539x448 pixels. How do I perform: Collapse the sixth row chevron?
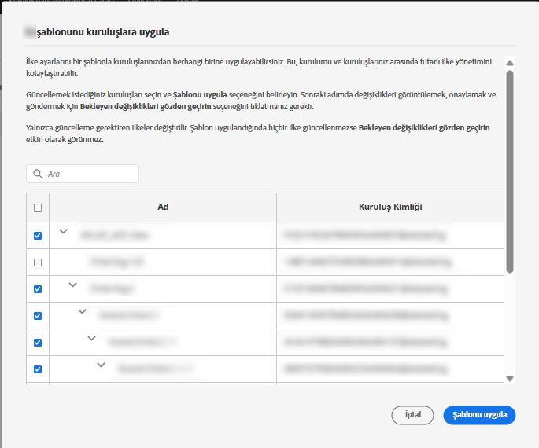101,365
